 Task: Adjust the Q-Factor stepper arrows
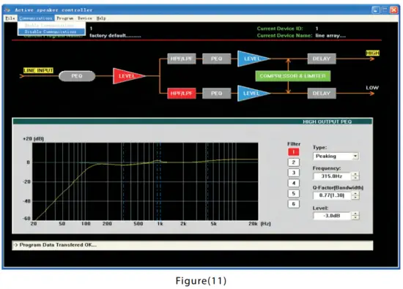click(355, 195)
